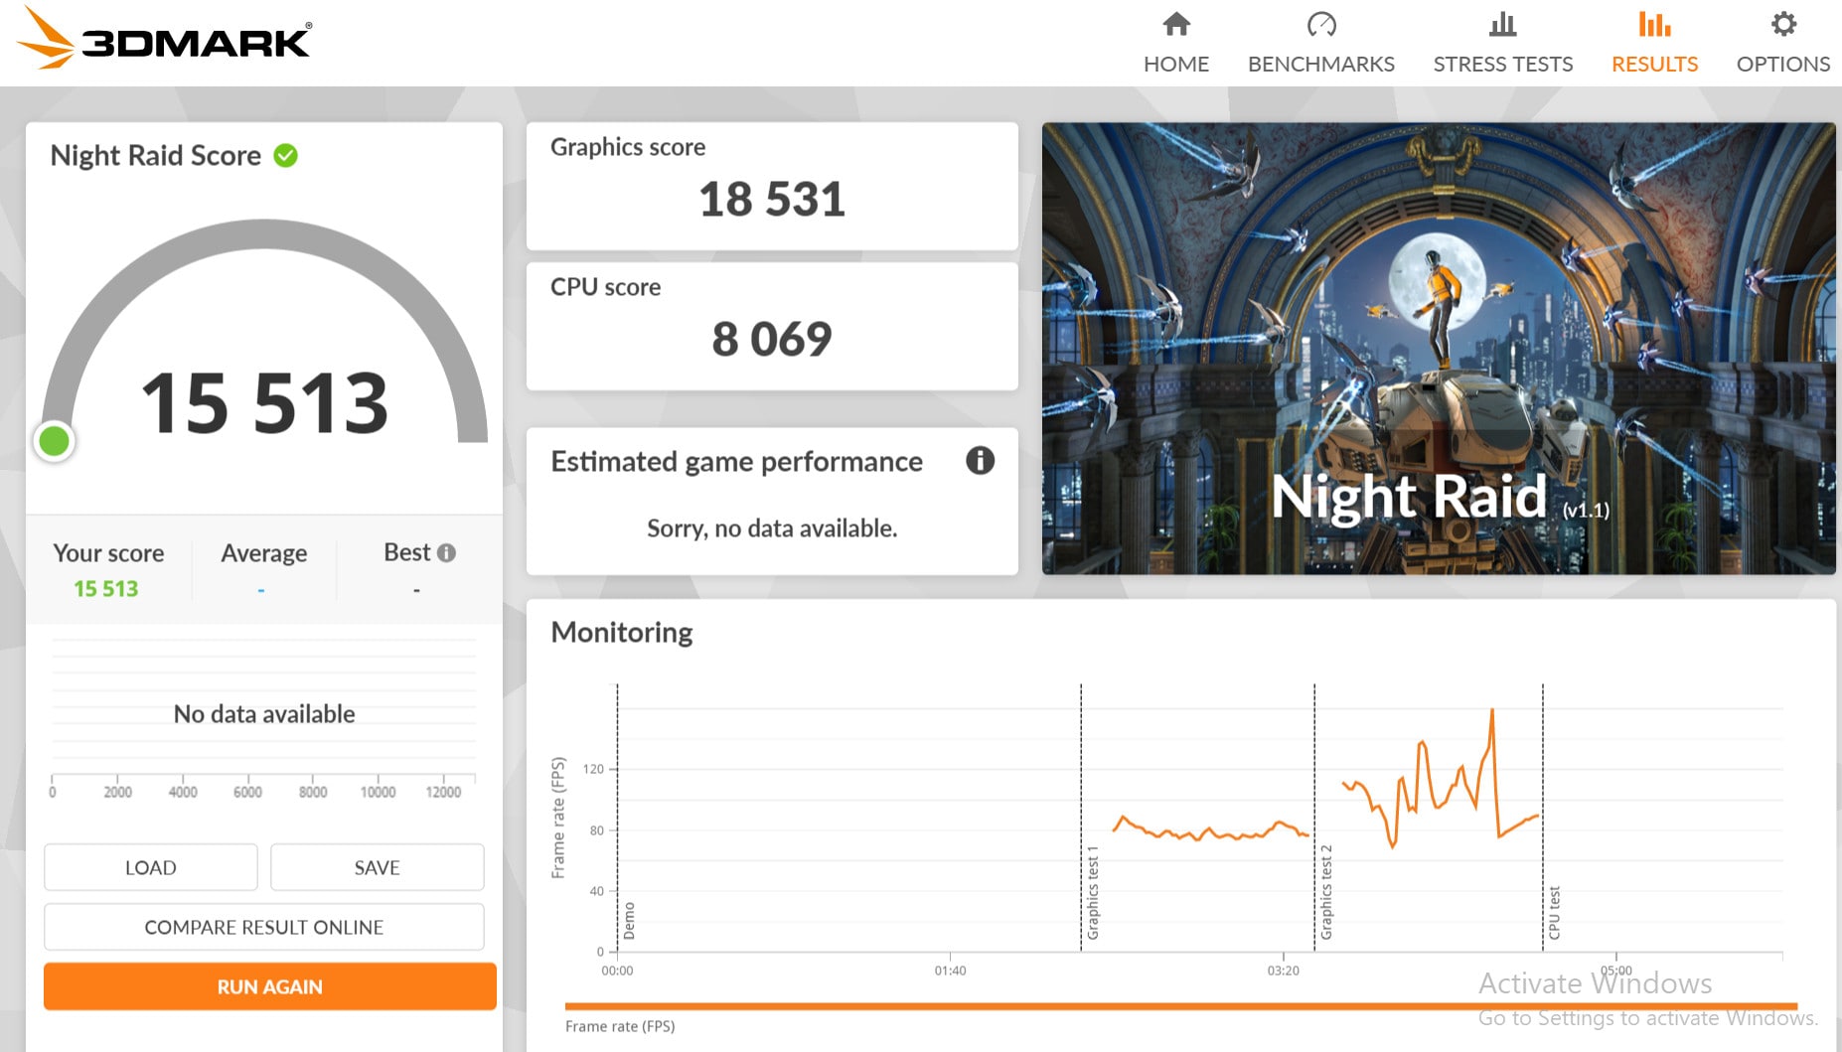Viewport: 1842px width, 1052px height.
Task: Click the CPU score label
Action: tap(605, 287)
